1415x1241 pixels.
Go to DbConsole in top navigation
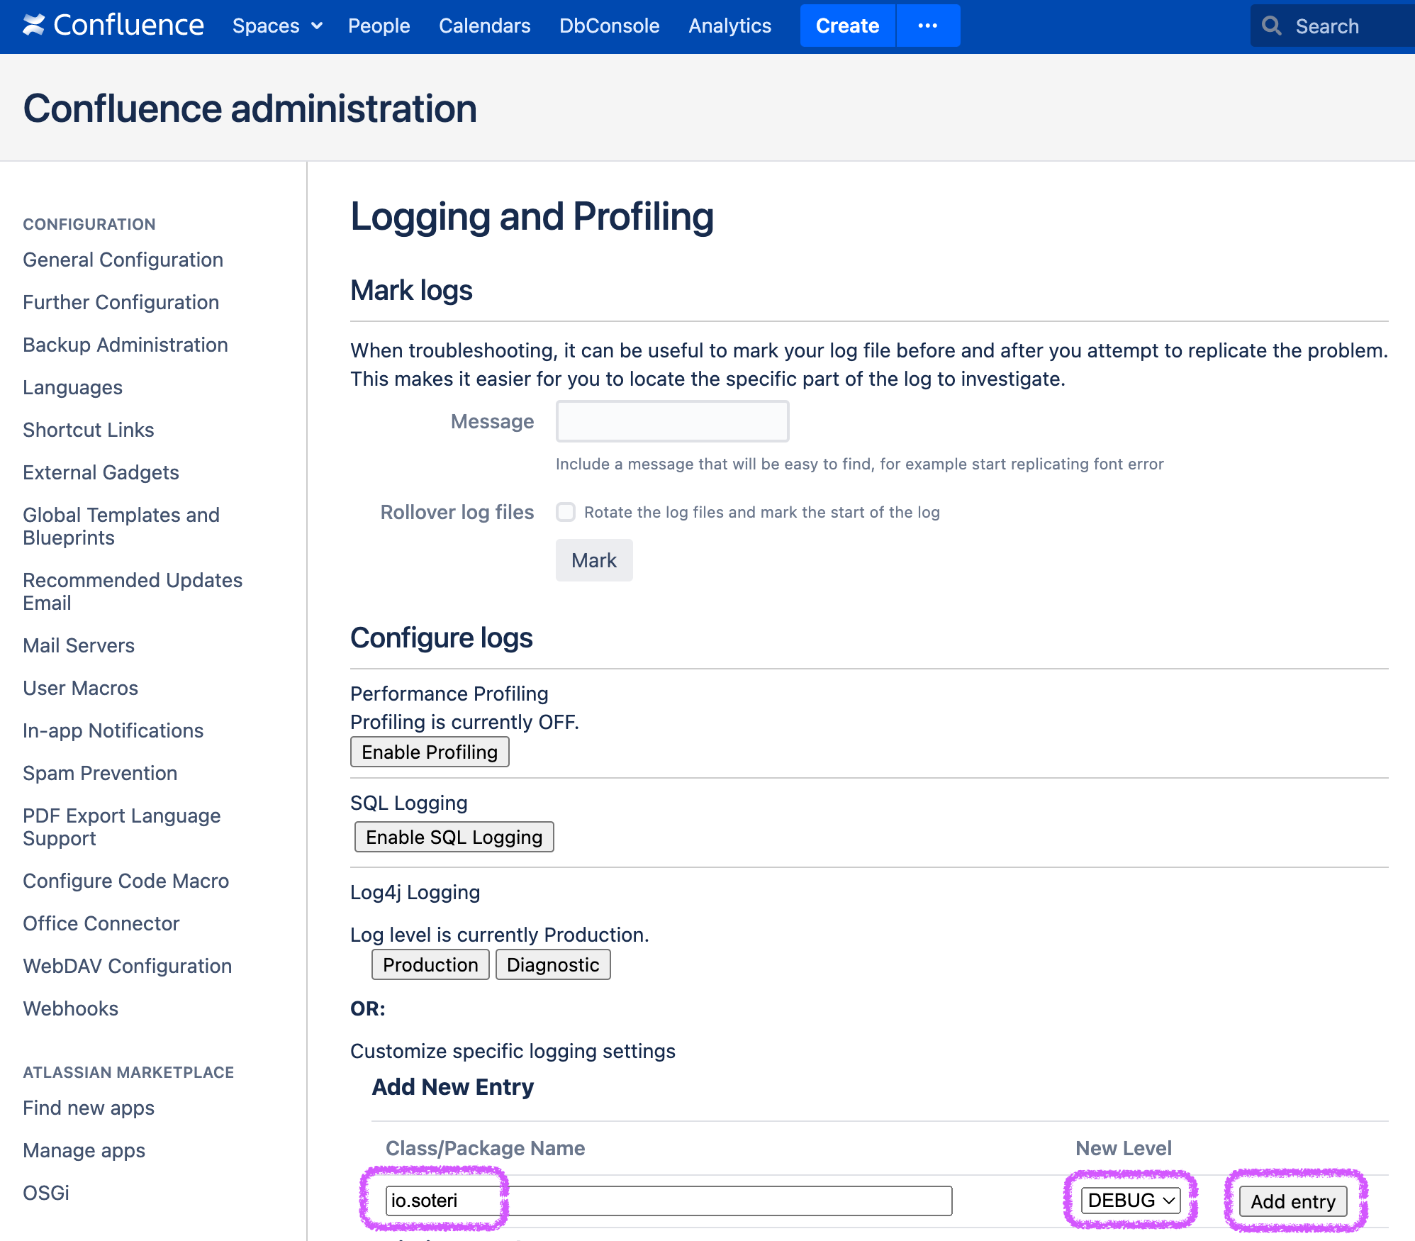point(609,26)
